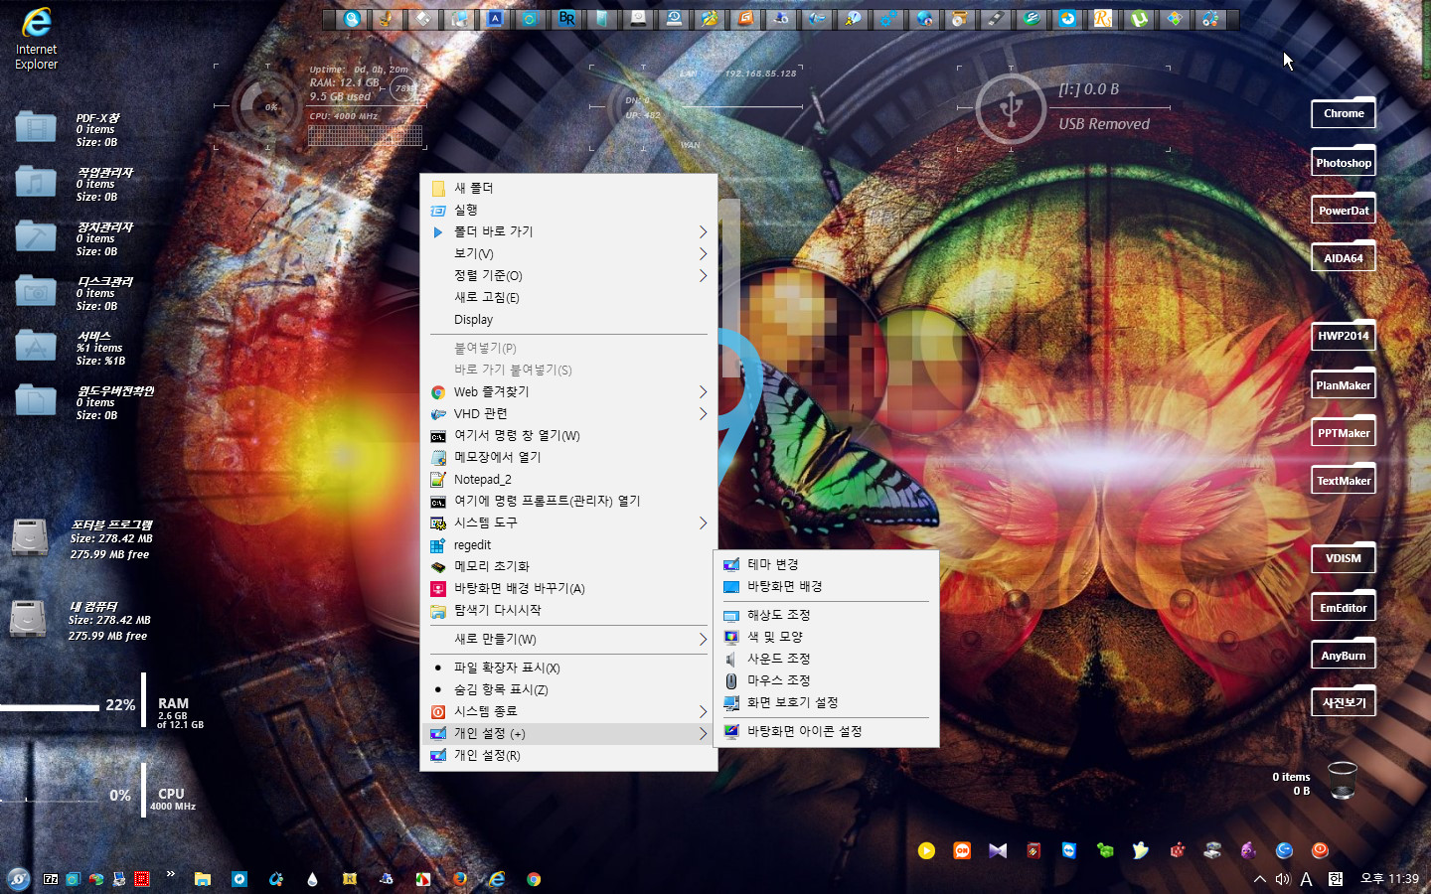The height and width of the screenshot is (894, 1431).
Task: Open File Explorer folder icon on taskbar
Action: point(203,879)
